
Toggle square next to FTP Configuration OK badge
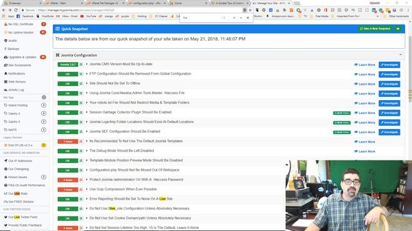click(x=81, y=74)
